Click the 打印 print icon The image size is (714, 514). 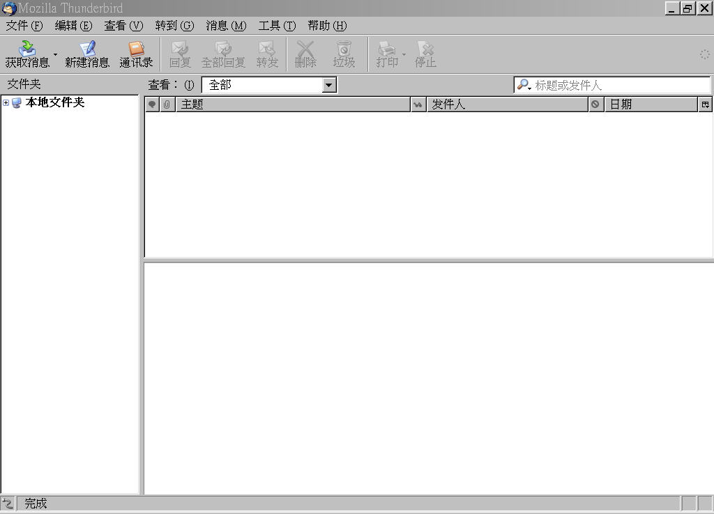click(386, 49)
